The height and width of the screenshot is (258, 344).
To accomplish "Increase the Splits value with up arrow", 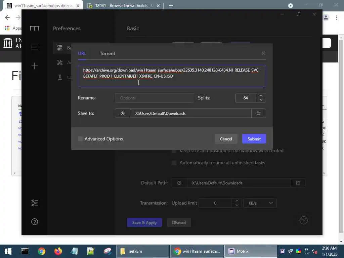I will point(261,96).
